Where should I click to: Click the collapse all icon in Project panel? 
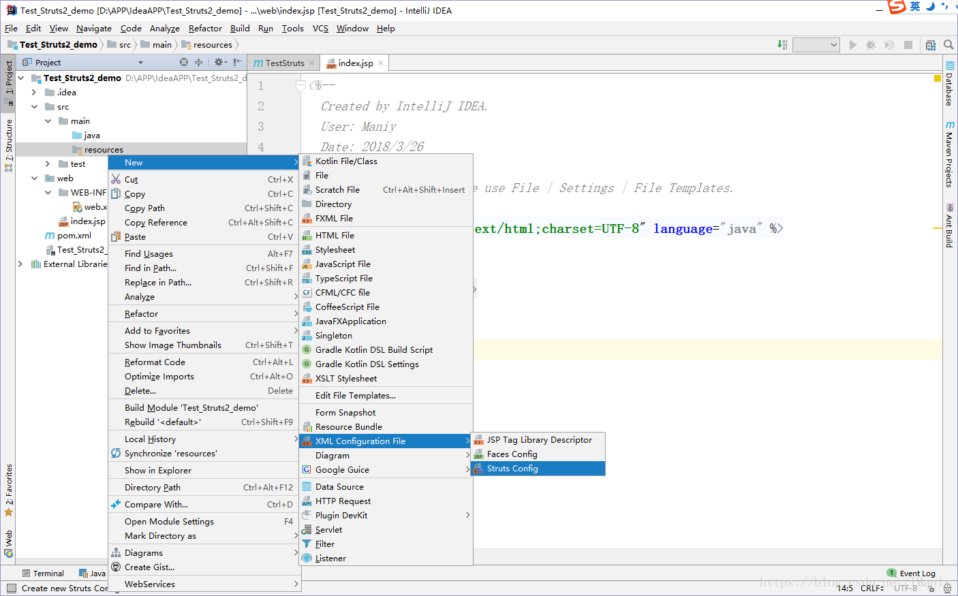pyautogui.click(x=199, y=62)
